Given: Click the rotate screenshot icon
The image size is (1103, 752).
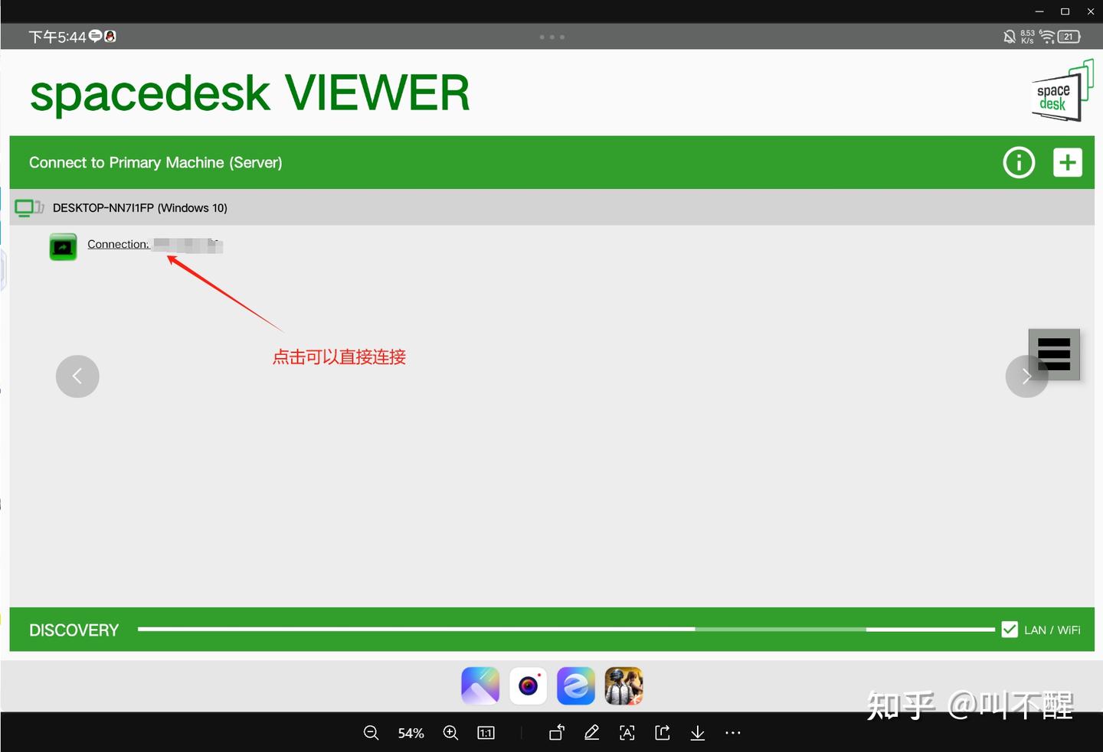Looking at the screenshot, I should click(556, 733).
